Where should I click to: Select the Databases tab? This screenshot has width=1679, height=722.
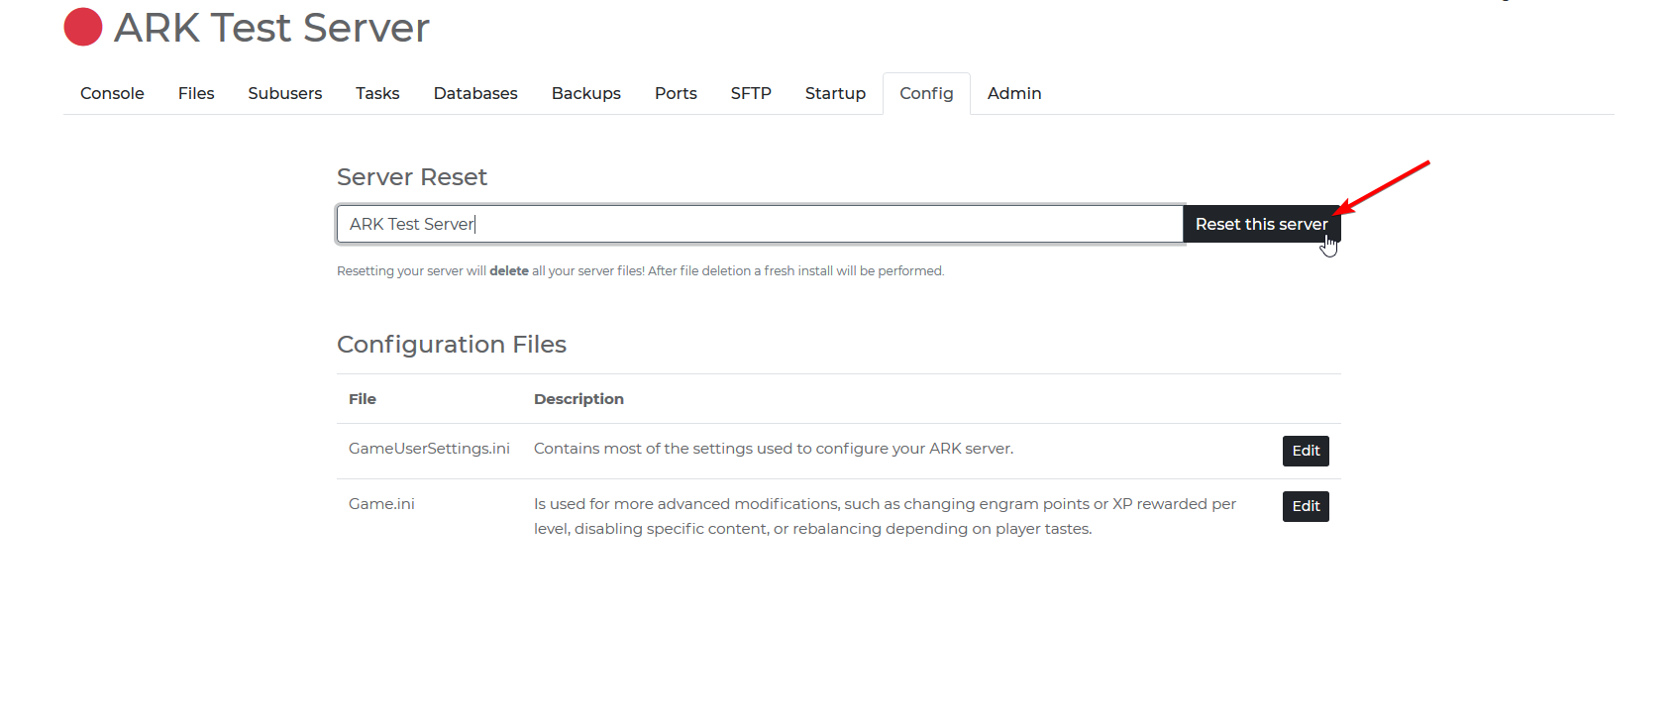[x=475, y=93]
